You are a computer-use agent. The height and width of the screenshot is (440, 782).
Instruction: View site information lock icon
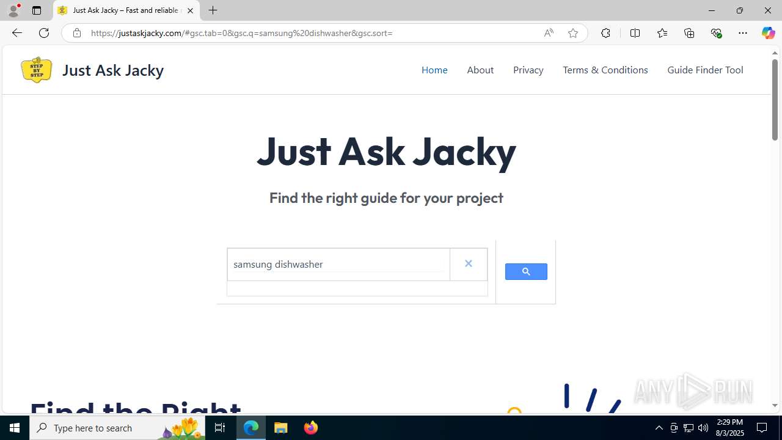[x=76, y=33]
